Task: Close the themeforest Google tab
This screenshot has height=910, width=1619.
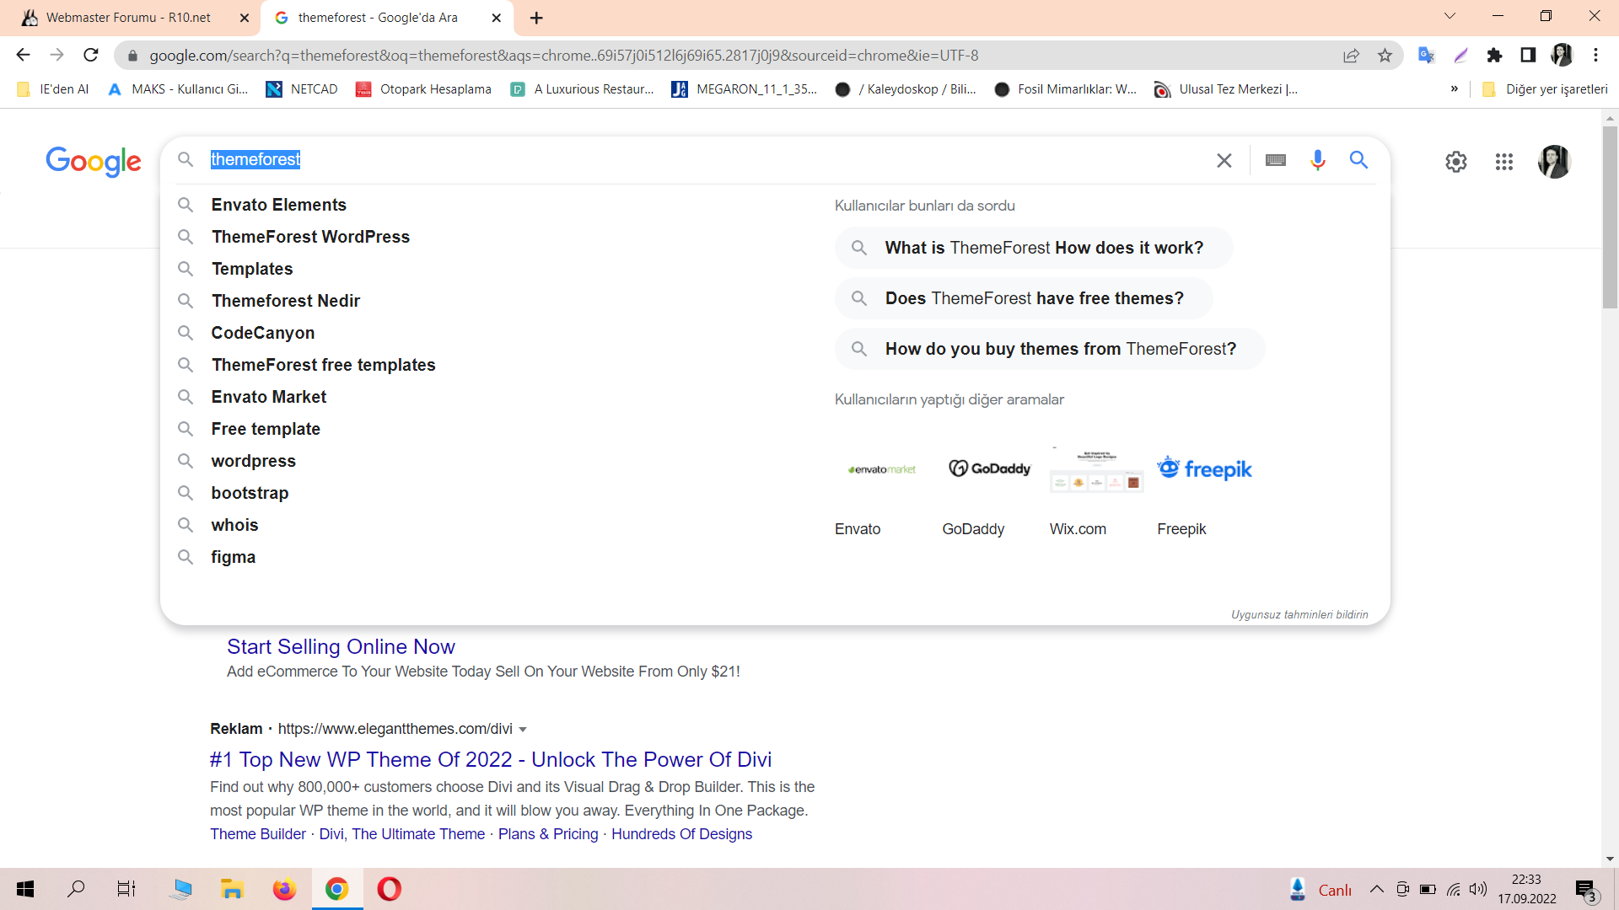Action: [x=497, y=18]
